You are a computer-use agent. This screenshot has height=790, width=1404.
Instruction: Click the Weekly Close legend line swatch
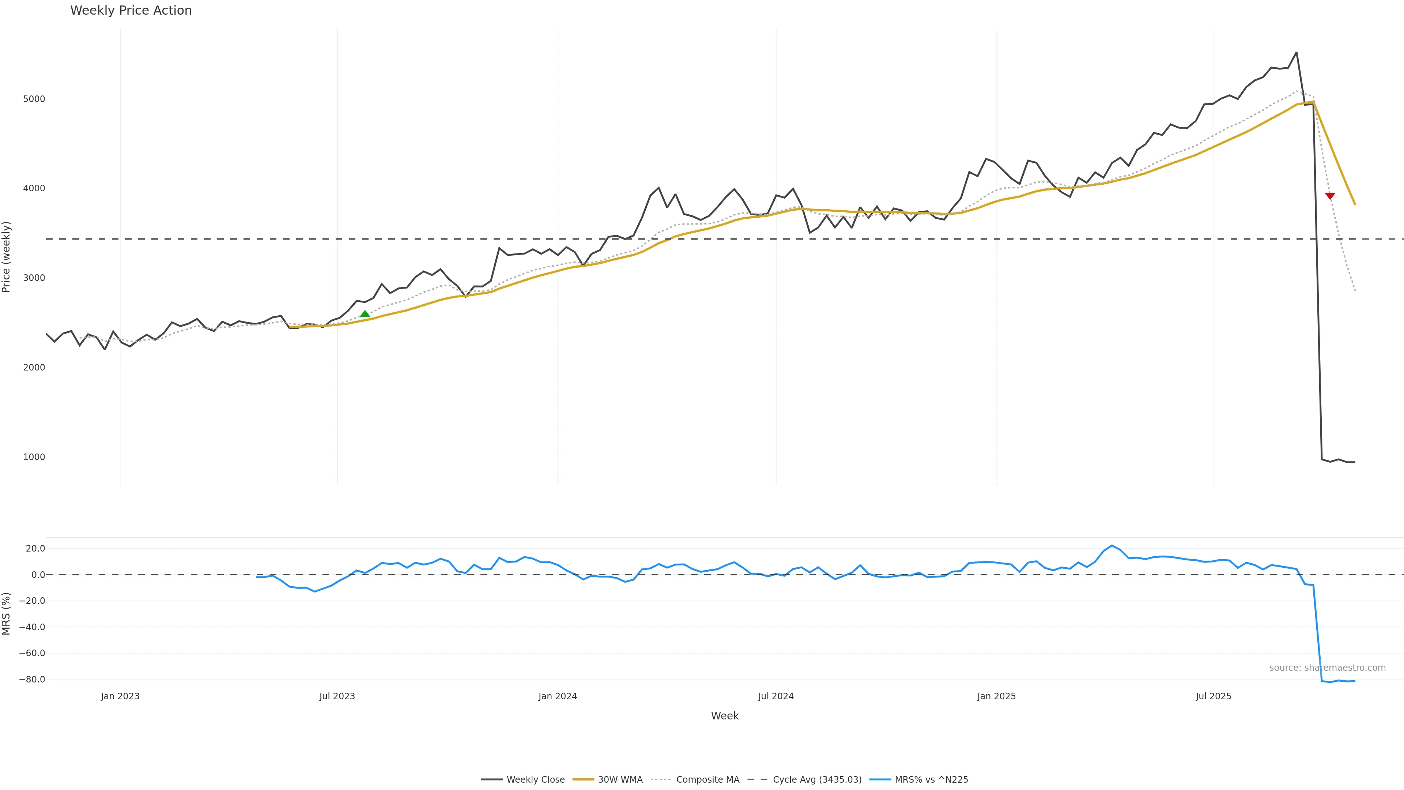coord(492,780)
